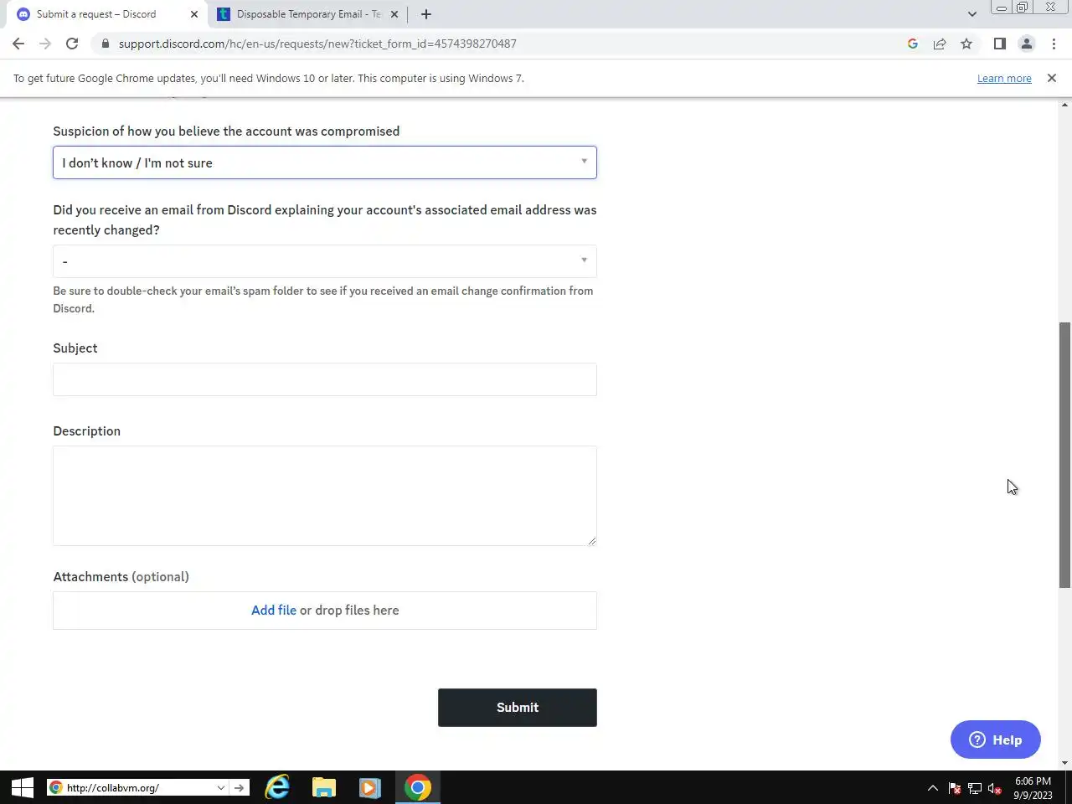The width and height of the screenshot is (1072, 804).
Task: Focus the Subject input field
Action: click(x=325, y=379)
